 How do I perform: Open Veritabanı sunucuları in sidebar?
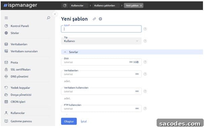(24, 51)
